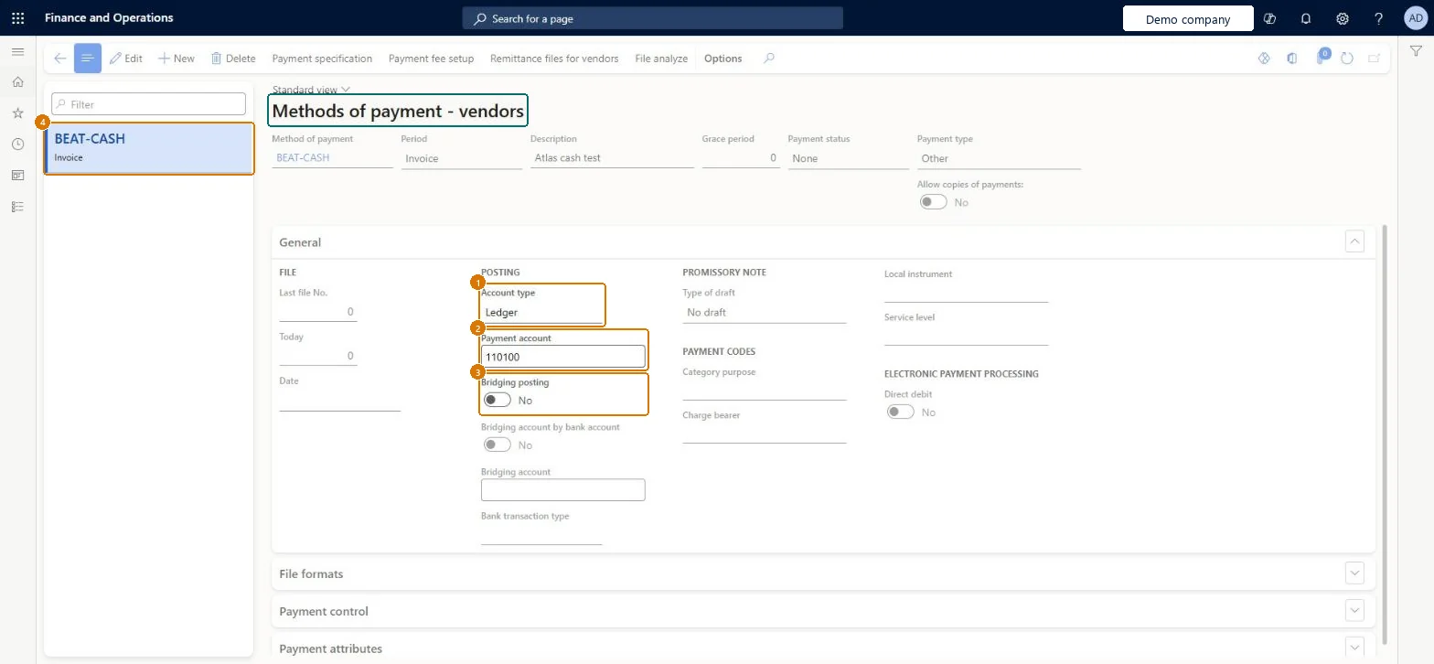Click the New button

(x=177, y=59)
